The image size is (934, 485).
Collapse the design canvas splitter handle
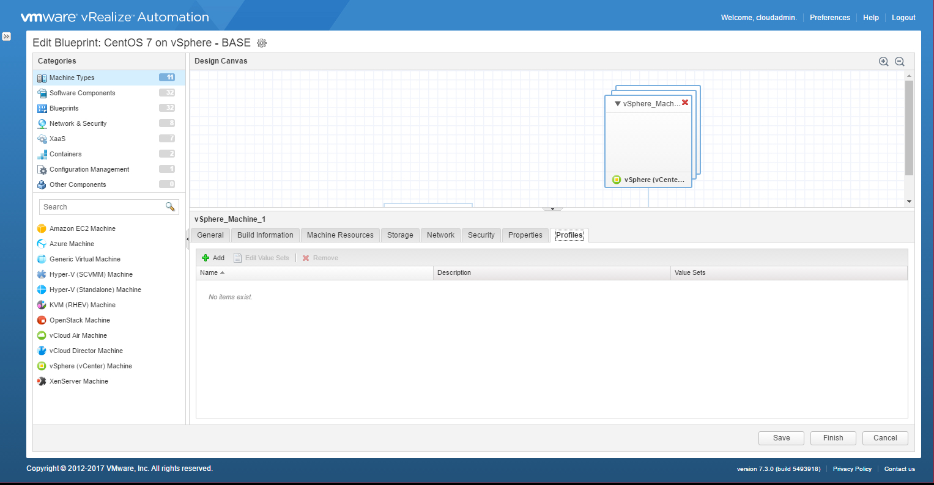click(x=552, y=209)
